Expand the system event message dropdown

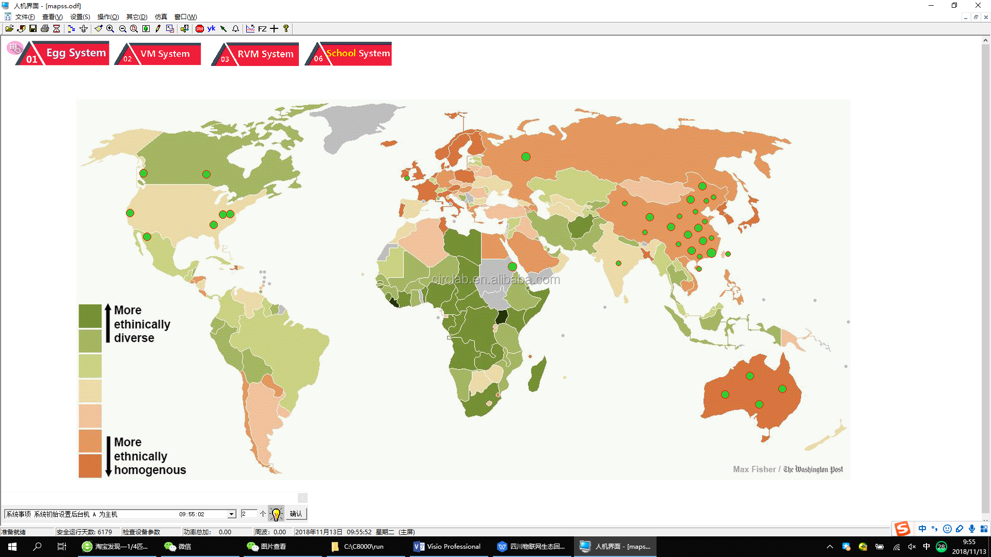coord(232,514)
